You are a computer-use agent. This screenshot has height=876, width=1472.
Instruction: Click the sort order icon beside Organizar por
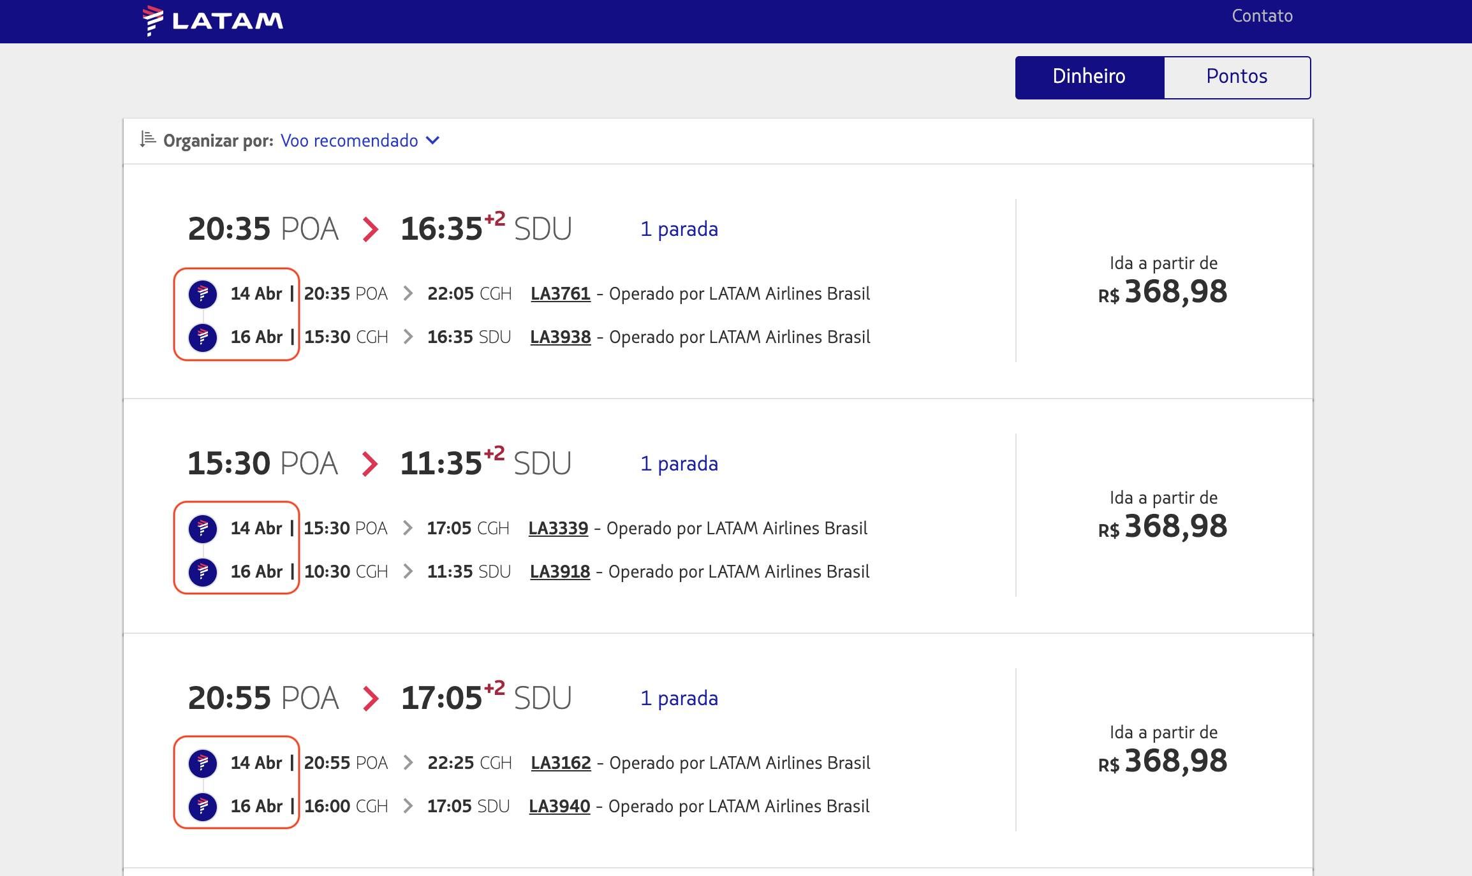point(148,139)
